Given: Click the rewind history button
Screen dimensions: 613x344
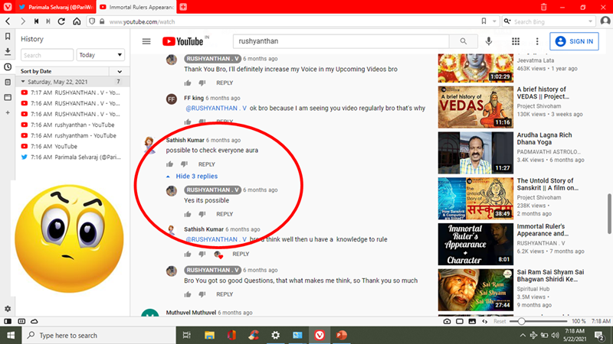Looking at the screenshot, I should [36, 21].
